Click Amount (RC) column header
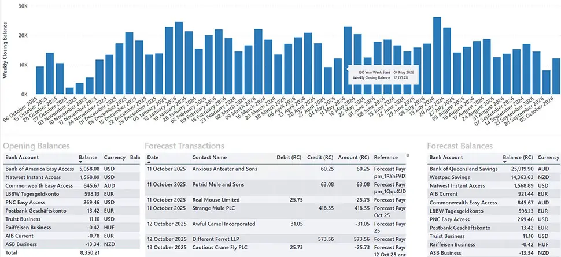 pos(354,157)
